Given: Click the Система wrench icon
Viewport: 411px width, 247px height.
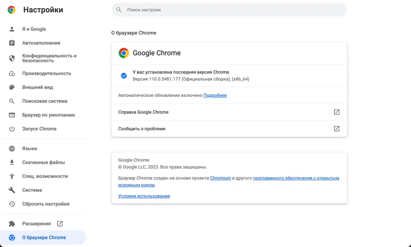Looking at the screenshot, I should click(x=12, y=190).
